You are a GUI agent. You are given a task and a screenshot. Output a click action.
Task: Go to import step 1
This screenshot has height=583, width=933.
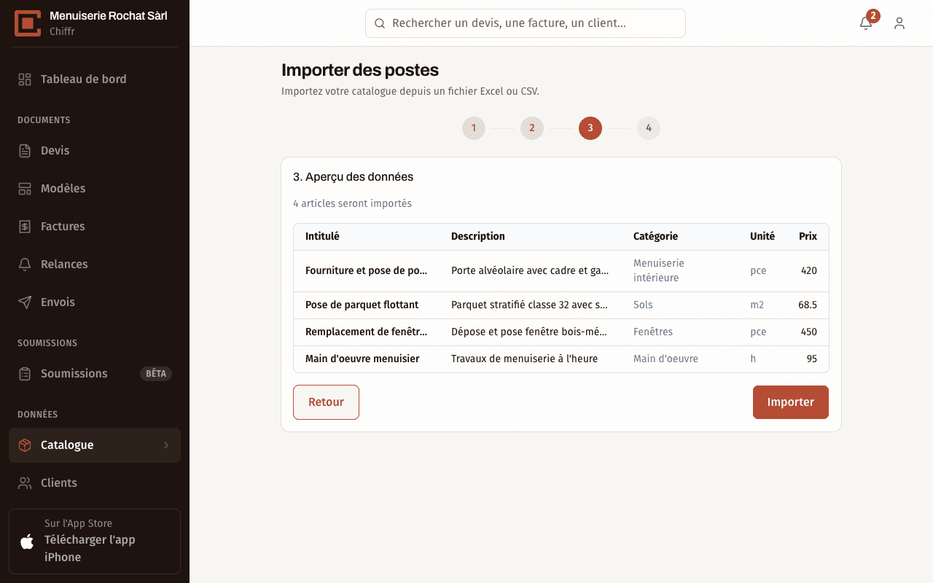coord(474,128)
